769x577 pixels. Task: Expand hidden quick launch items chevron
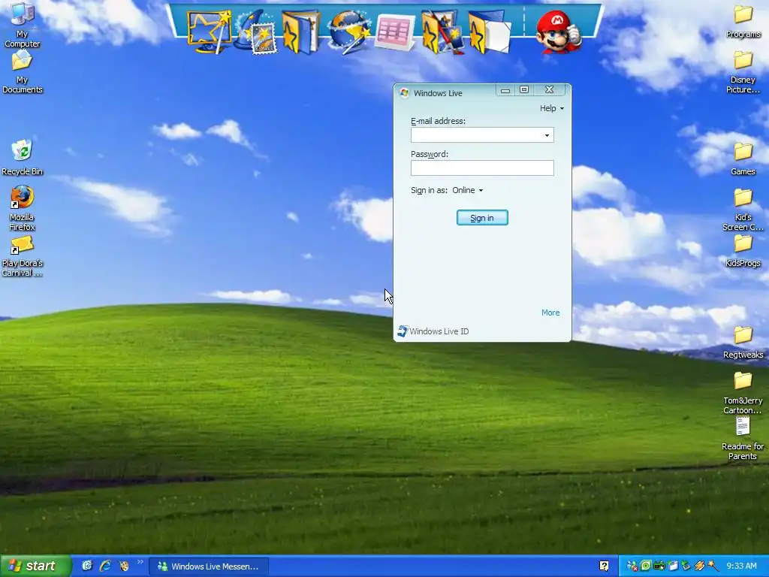coord(140,562)
